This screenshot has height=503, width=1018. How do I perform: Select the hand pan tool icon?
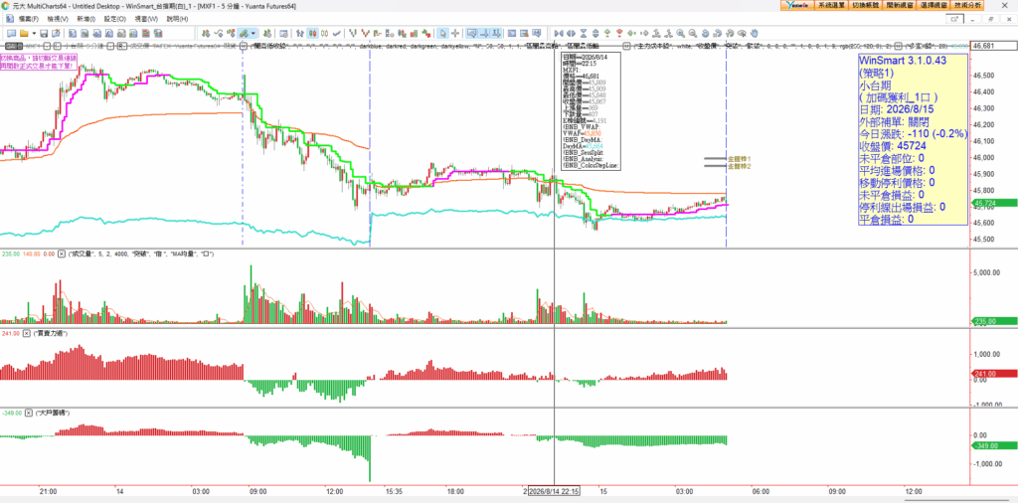point(755,33)
